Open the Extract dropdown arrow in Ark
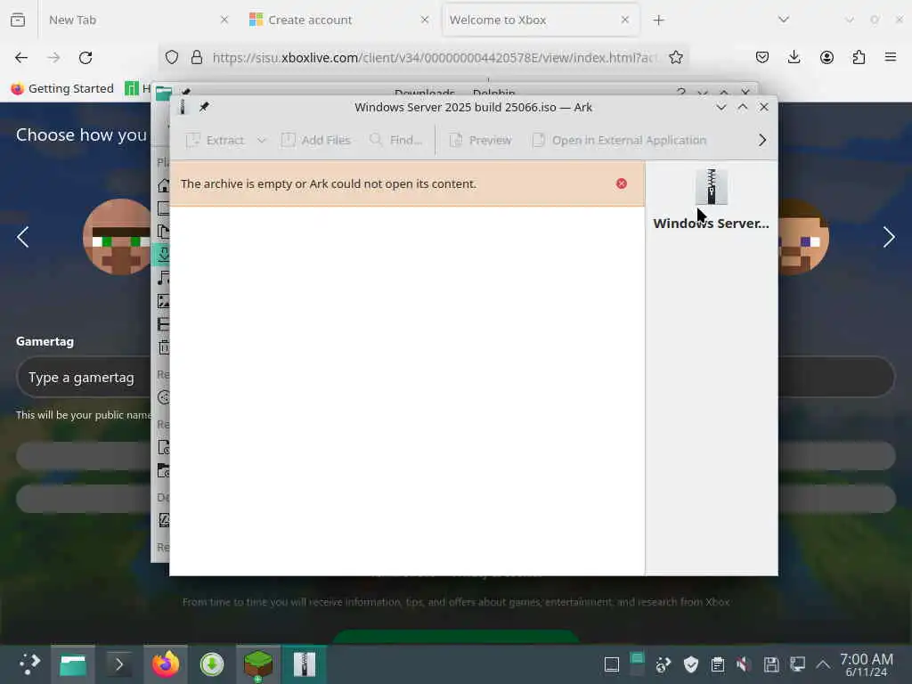Viewport: 912px width, 684px height. point(262,140)
